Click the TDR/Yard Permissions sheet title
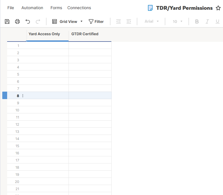 pyautogui.click(x=184, y=8)
